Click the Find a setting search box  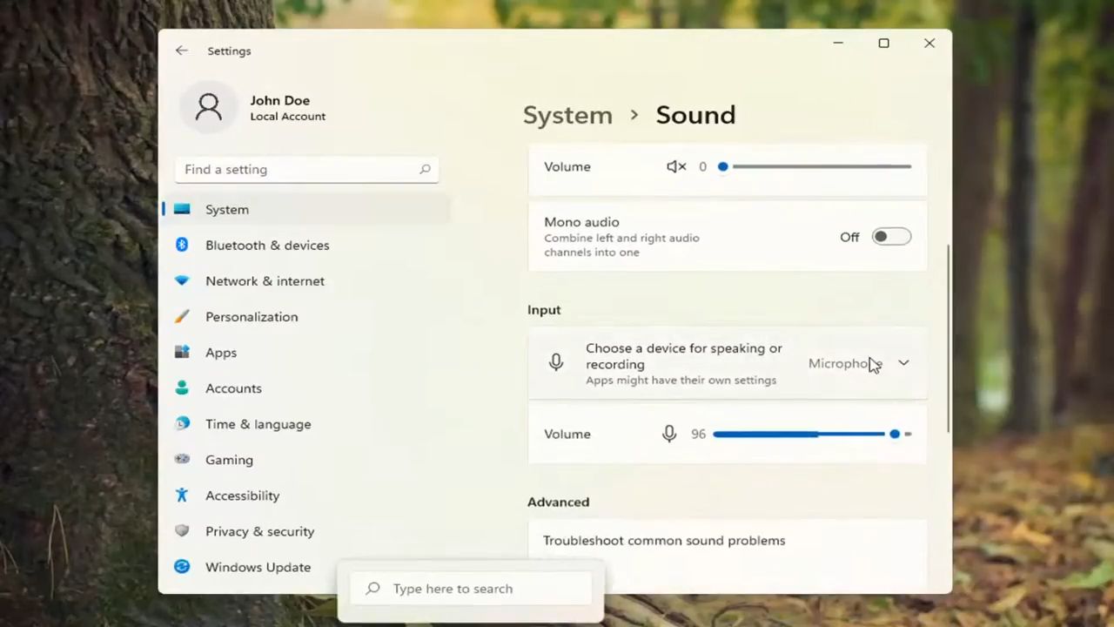pos(305,169)
